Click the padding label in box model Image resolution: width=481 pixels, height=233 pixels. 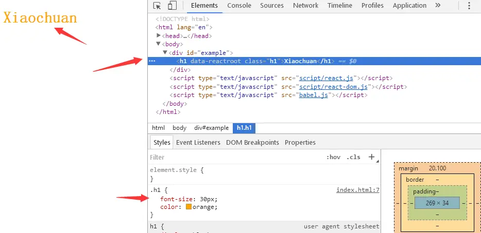coord(424,192)
